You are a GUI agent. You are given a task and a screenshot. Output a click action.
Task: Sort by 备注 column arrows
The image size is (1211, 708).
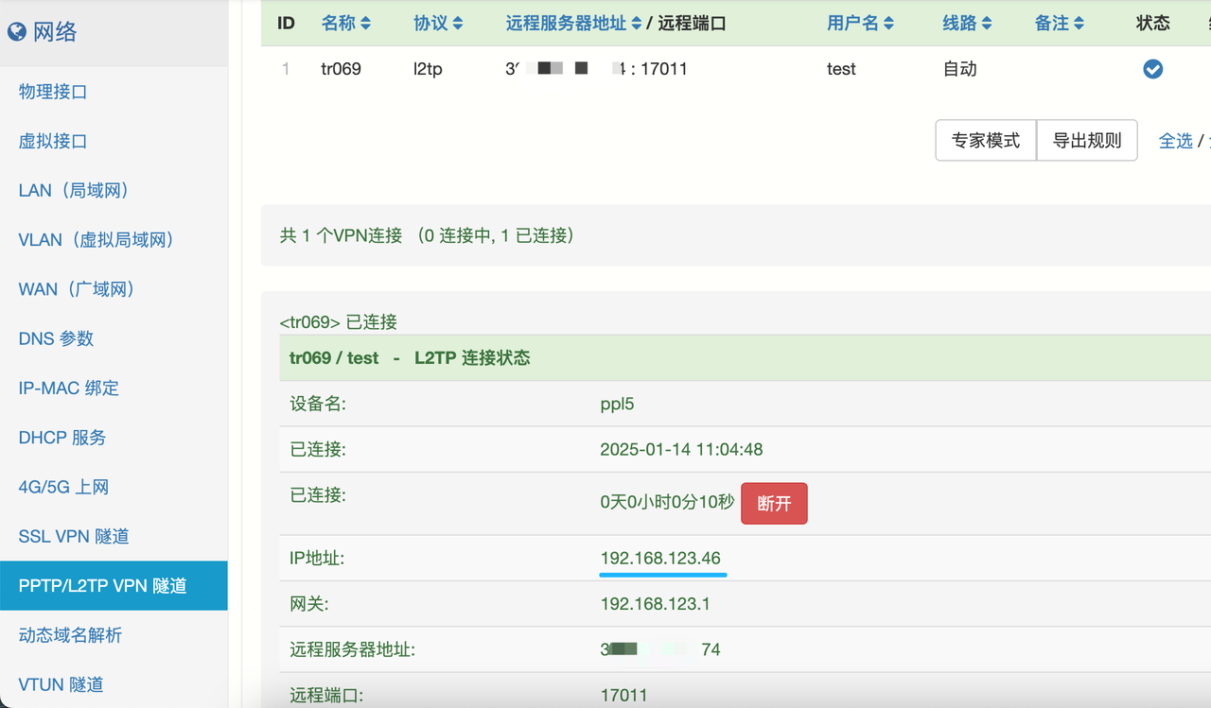pos(1079,24)
